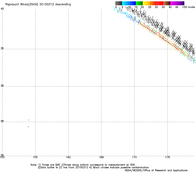The width and height of the screenshot is (196, 172).
Task: Click the brown 35-40 knots legend segment
Action: point(167,3)
